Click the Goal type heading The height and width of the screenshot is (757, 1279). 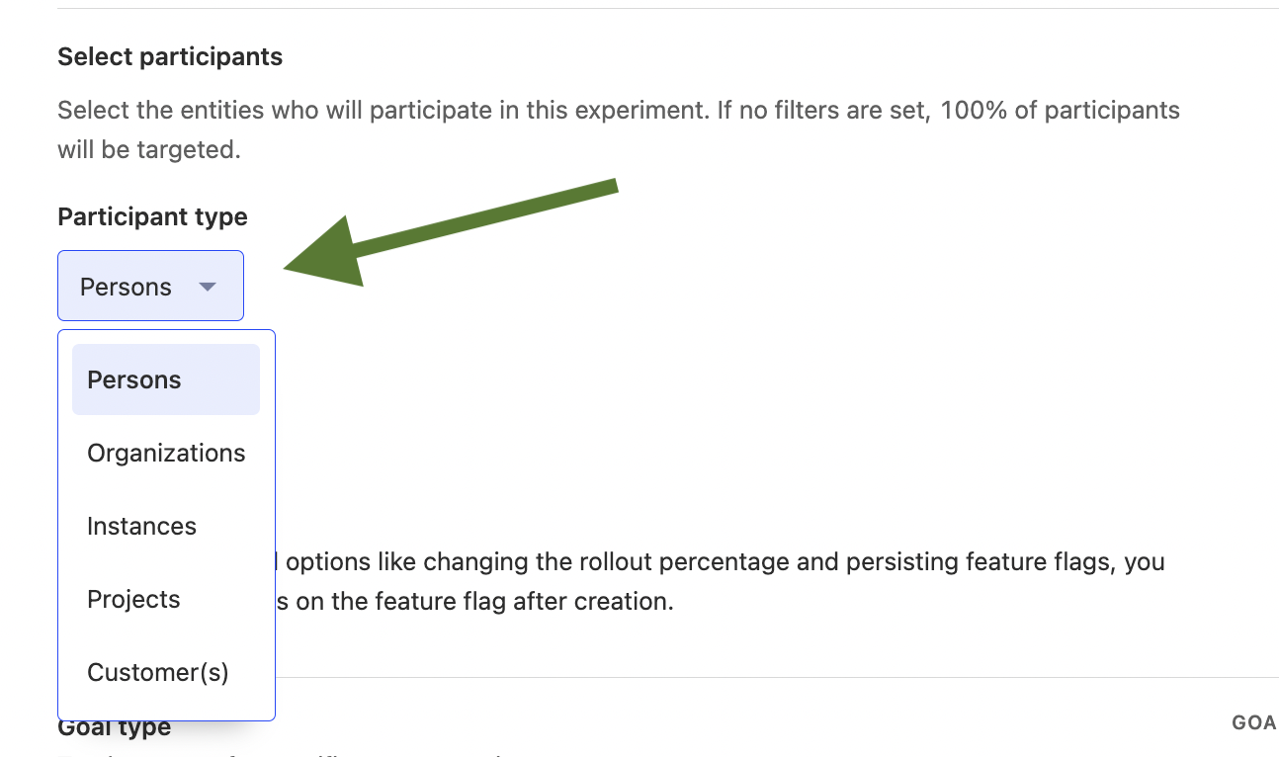pos(114,725)
